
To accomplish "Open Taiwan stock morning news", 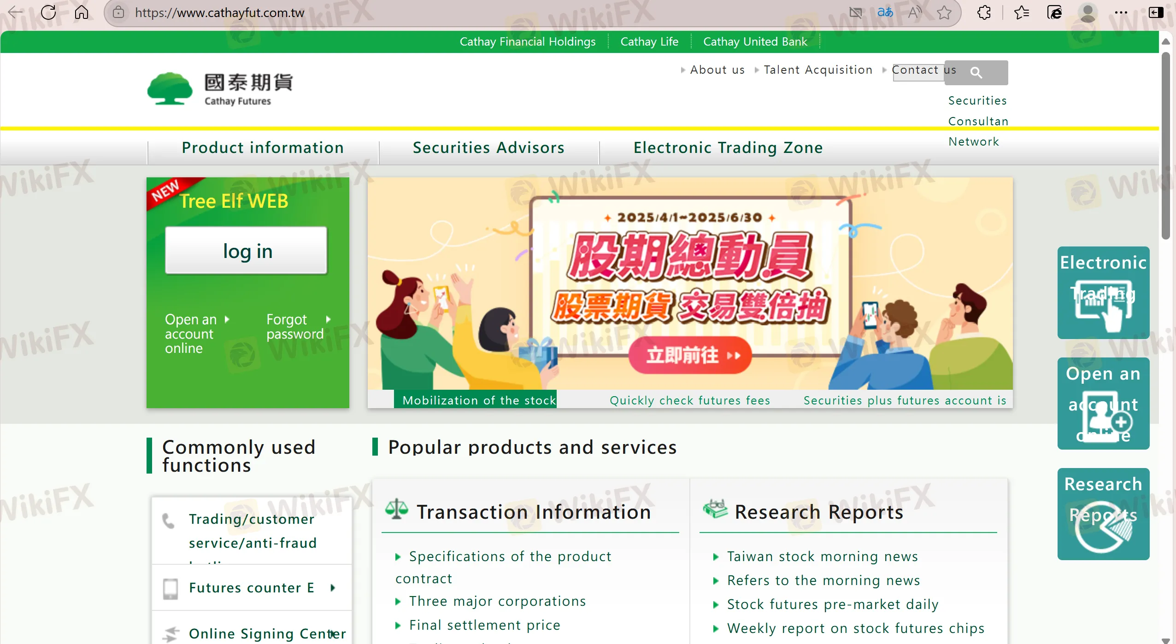I will (x=823, y=556).
